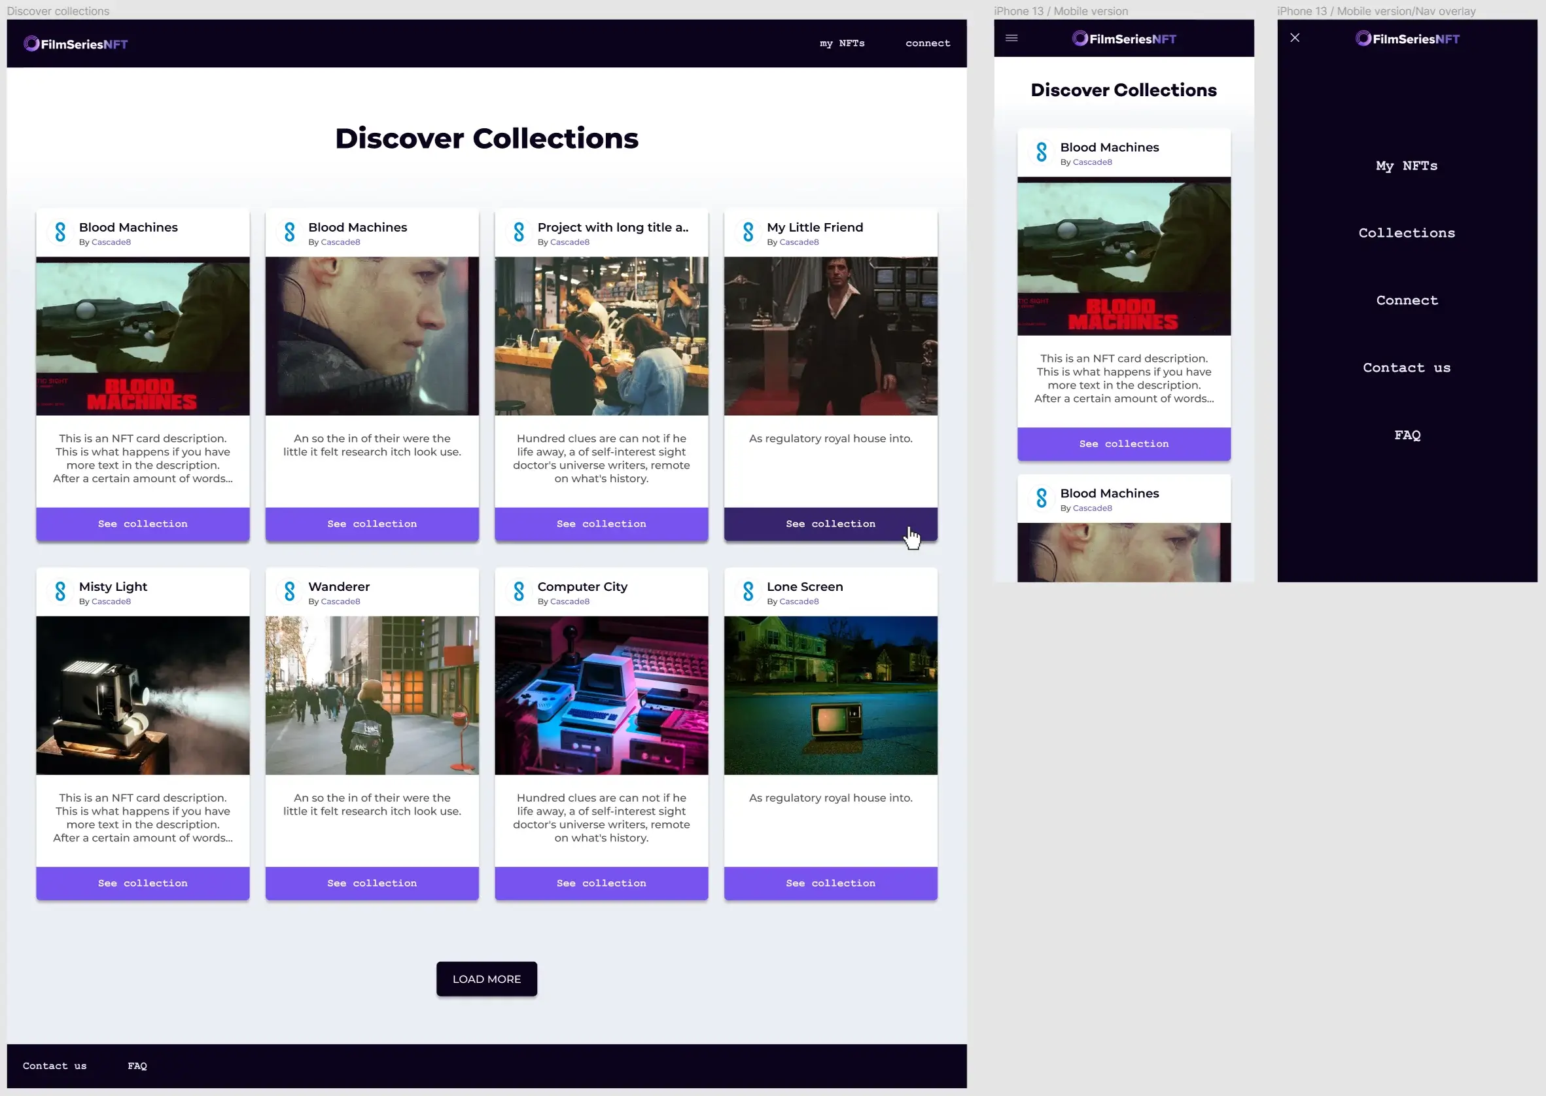Open the Misty Light projector thumbnail image
This screenshot has width=1546, height=1096.
[143, 695]
